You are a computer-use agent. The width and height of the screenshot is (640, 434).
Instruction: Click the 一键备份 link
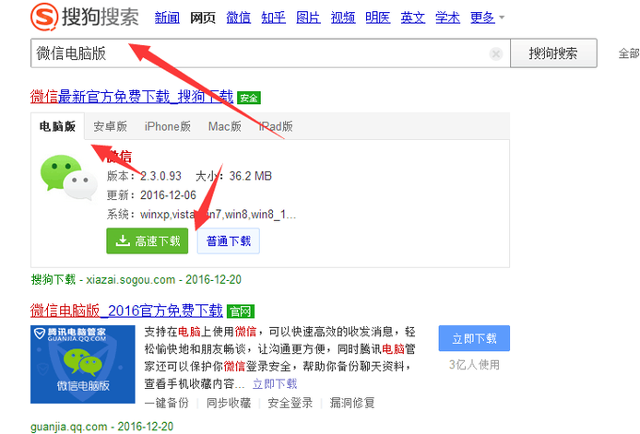(166, 403)
